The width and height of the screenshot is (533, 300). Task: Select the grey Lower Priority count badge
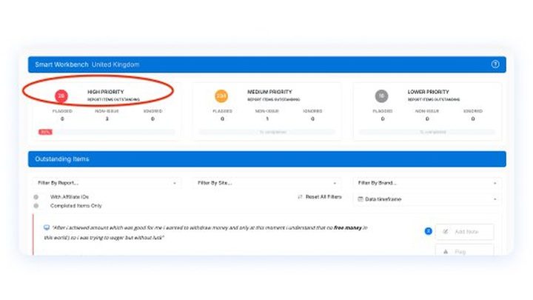(x=381, y=96)
